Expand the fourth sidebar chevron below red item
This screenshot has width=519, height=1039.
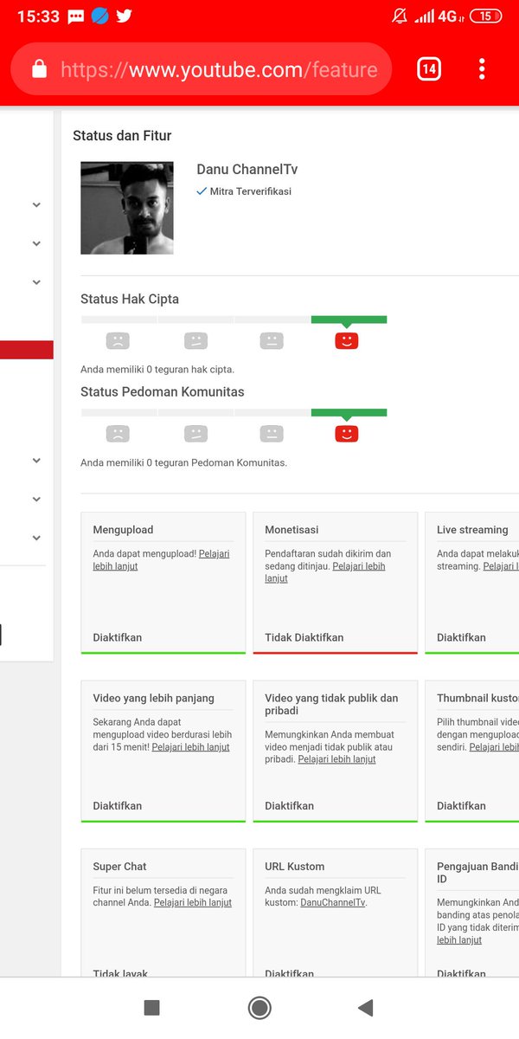coord(36,461)
